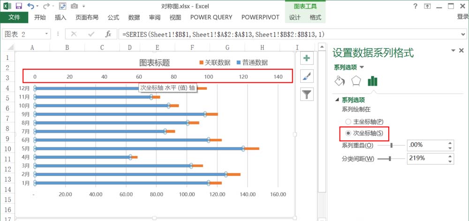Click the 12月 category axis label
This screenshot has width=469, height=221.
(24, 88)
